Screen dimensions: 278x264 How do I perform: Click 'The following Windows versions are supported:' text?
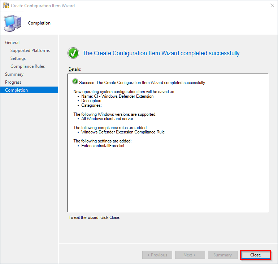click(115, 114)
